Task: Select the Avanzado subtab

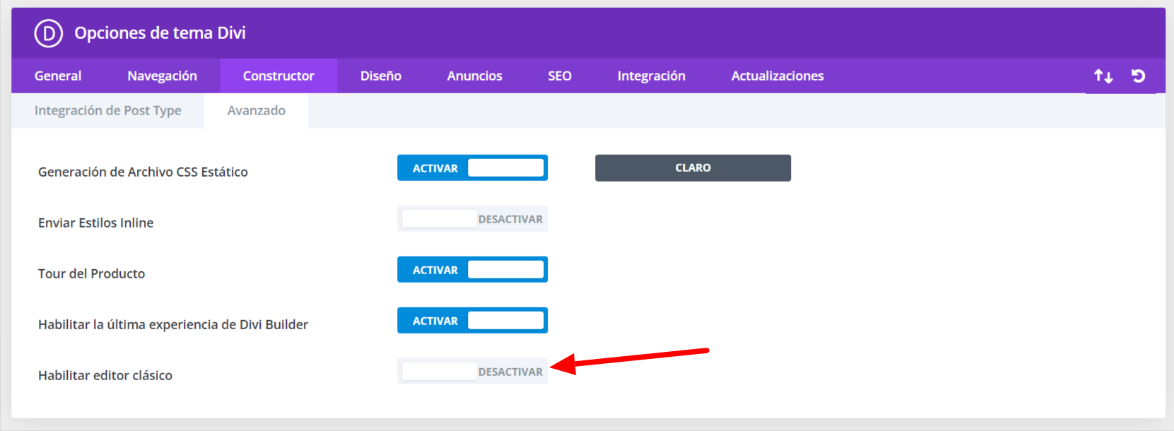Action: [257, 110]
